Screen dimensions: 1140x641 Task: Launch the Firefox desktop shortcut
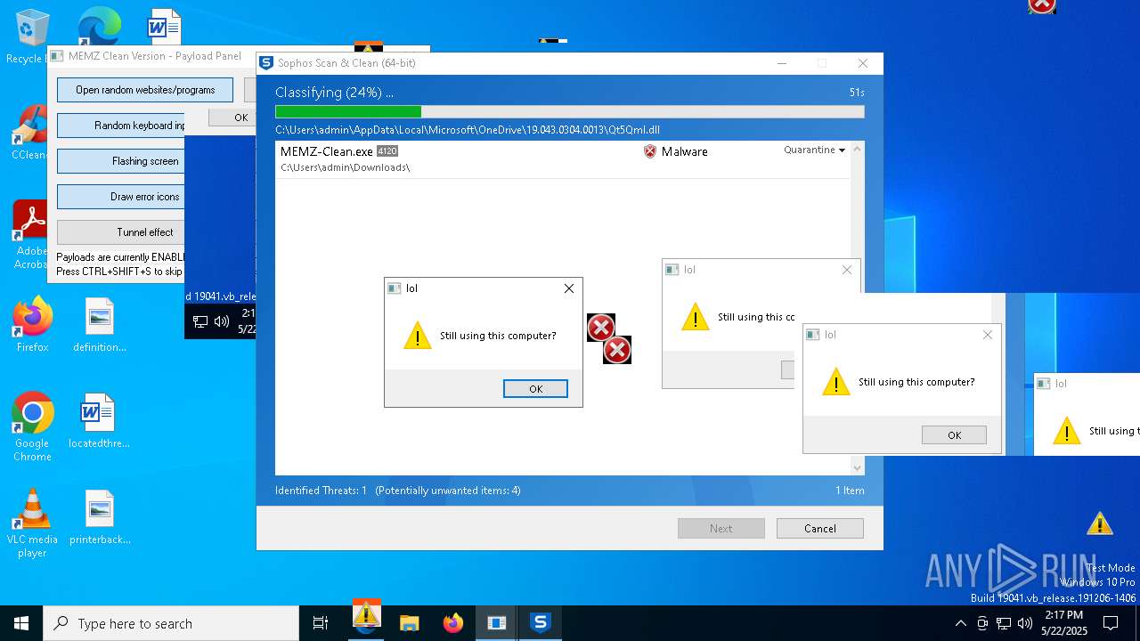(x=32, y=324)
